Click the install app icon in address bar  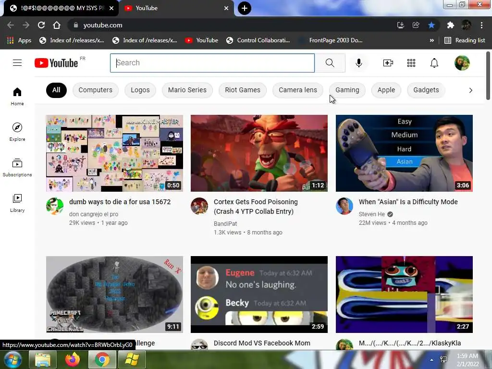400,25
